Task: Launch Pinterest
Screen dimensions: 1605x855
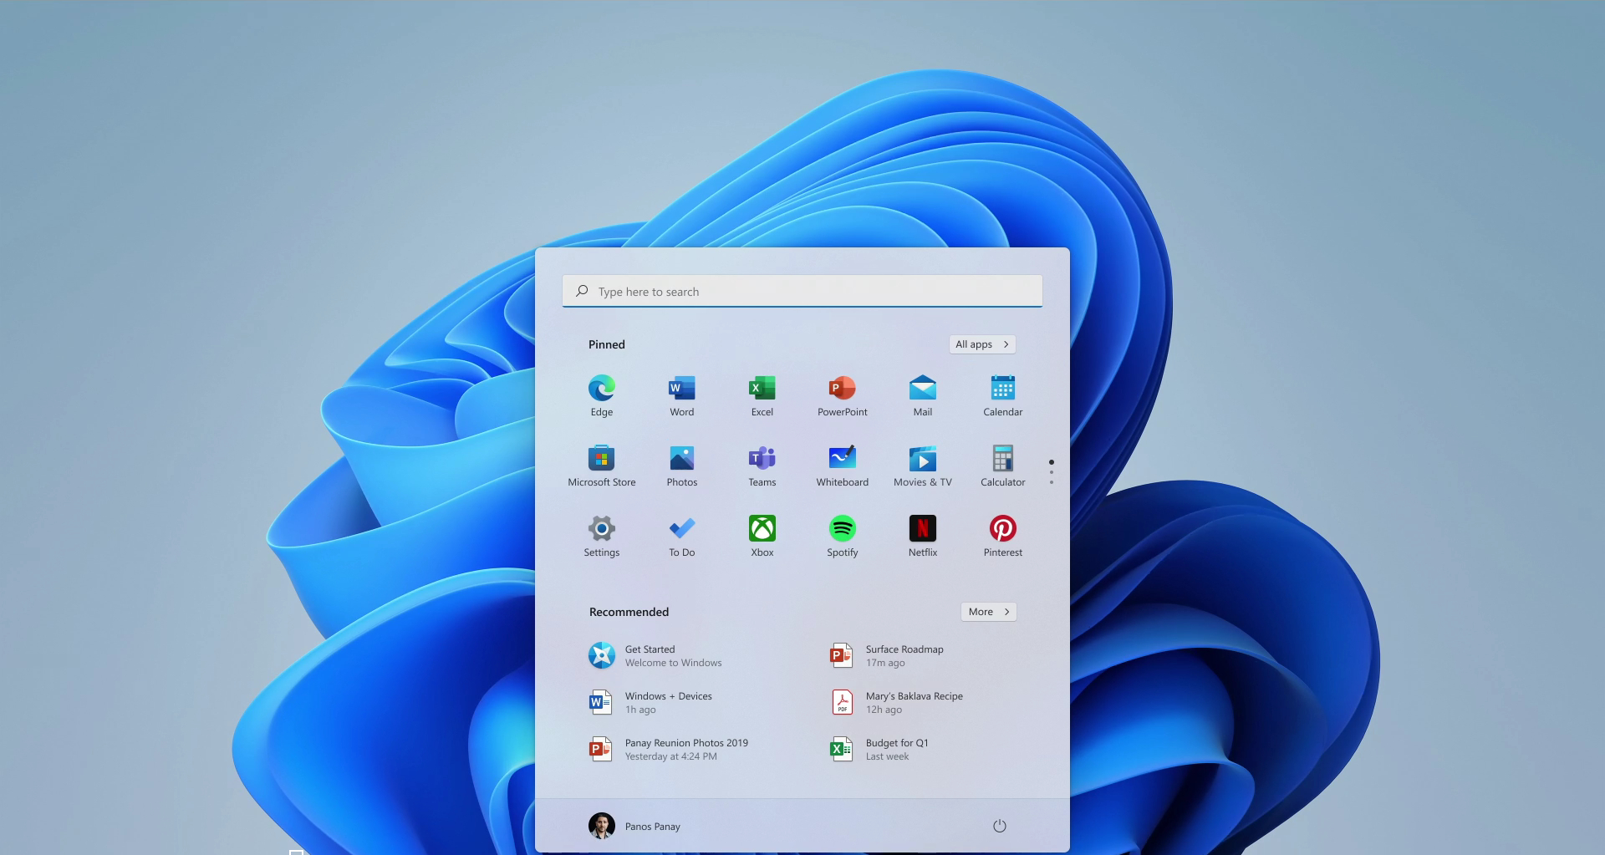Action: click(x=1003, y=537)
